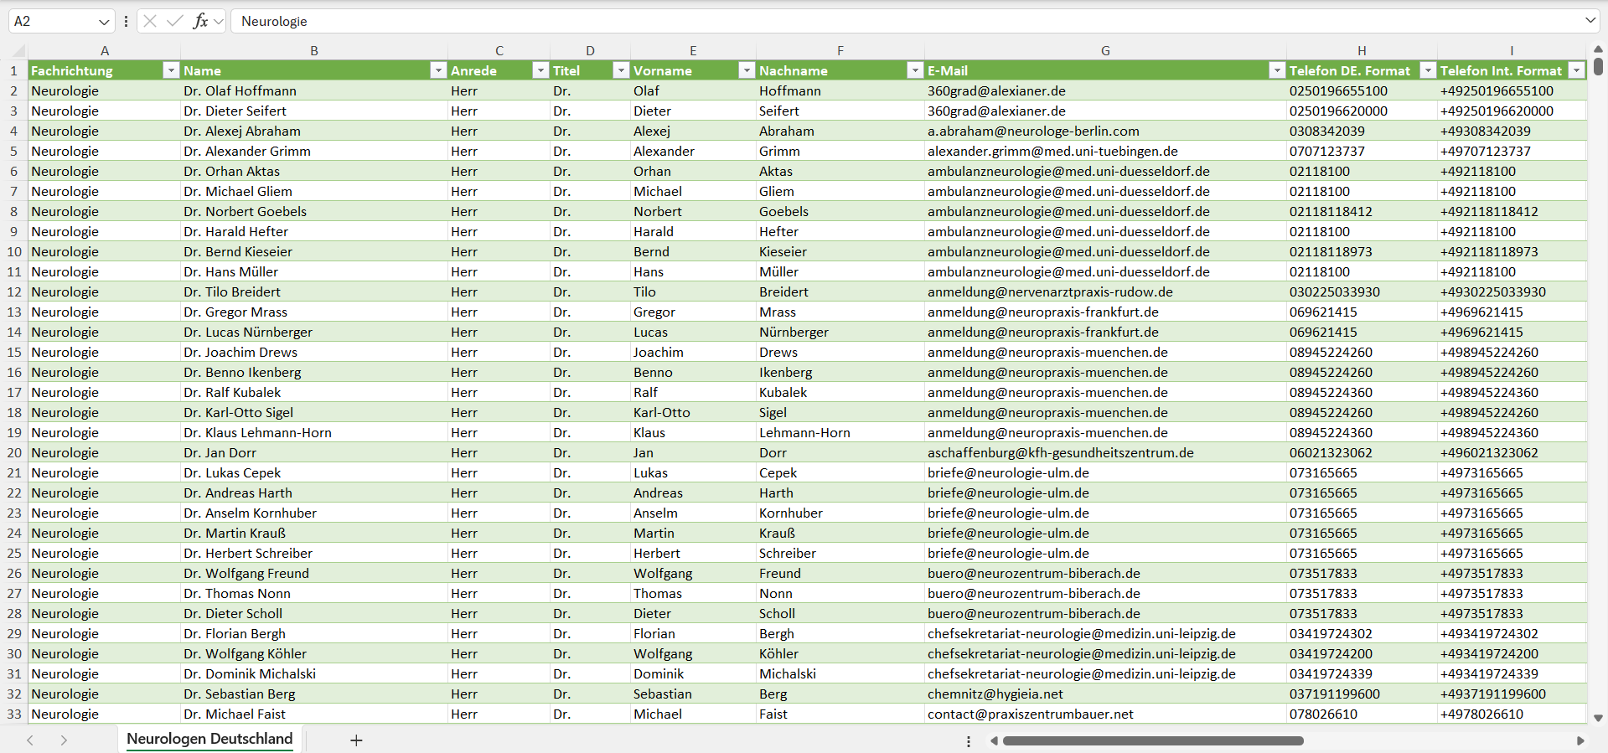Click the horizontal scroll right arrow
Screen dimensions: 1608x753
(1580, 740)
